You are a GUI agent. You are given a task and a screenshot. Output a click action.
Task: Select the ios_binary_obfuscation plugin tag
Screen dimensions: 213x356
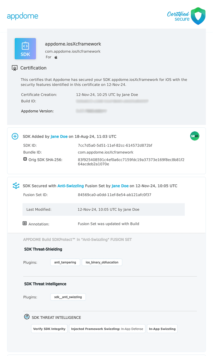pos(102,262)
